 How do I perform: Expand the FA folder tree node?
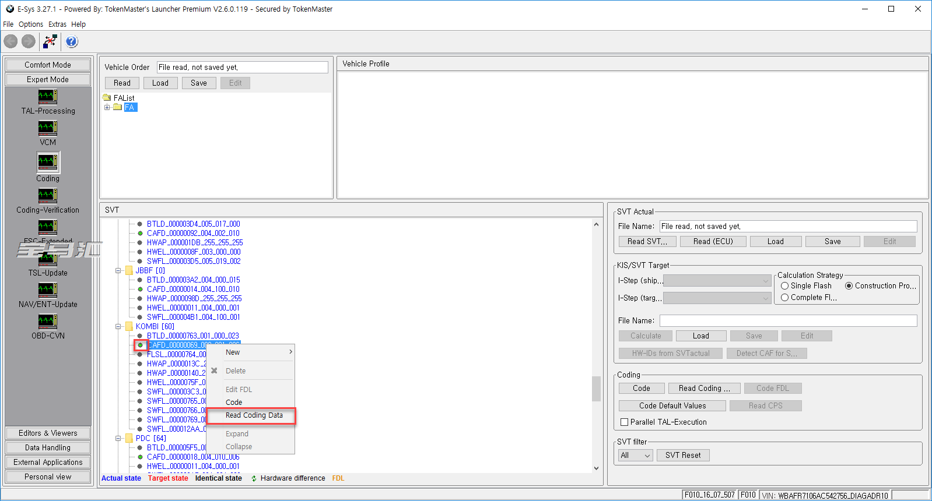pyautogui.click(x=107, y=107)
